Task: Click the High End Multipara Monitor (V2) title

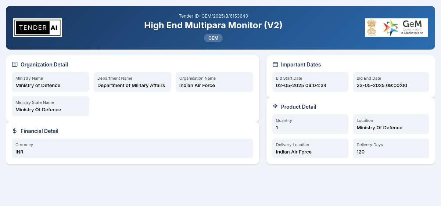Action: (x=213, y=25)
